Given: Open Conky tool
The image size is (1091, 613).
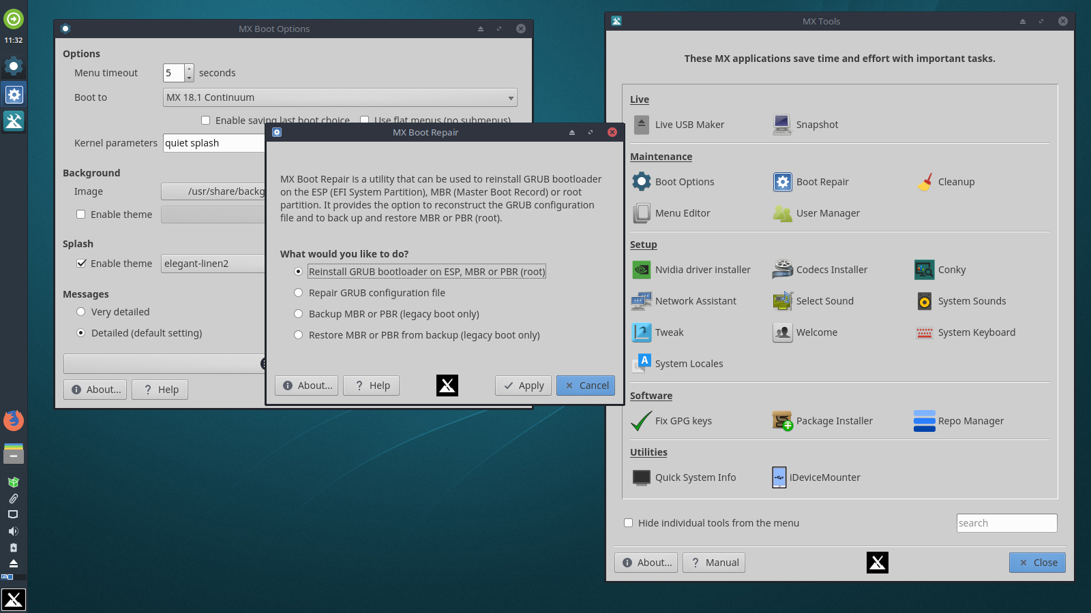Looking at the screenshot, I should click(940, 270).
